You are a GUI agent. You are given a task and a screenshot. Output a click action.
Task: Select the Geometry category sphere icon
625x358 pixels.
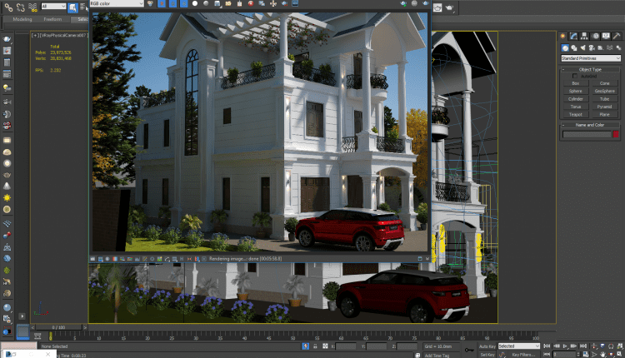(x=565, y=47)
